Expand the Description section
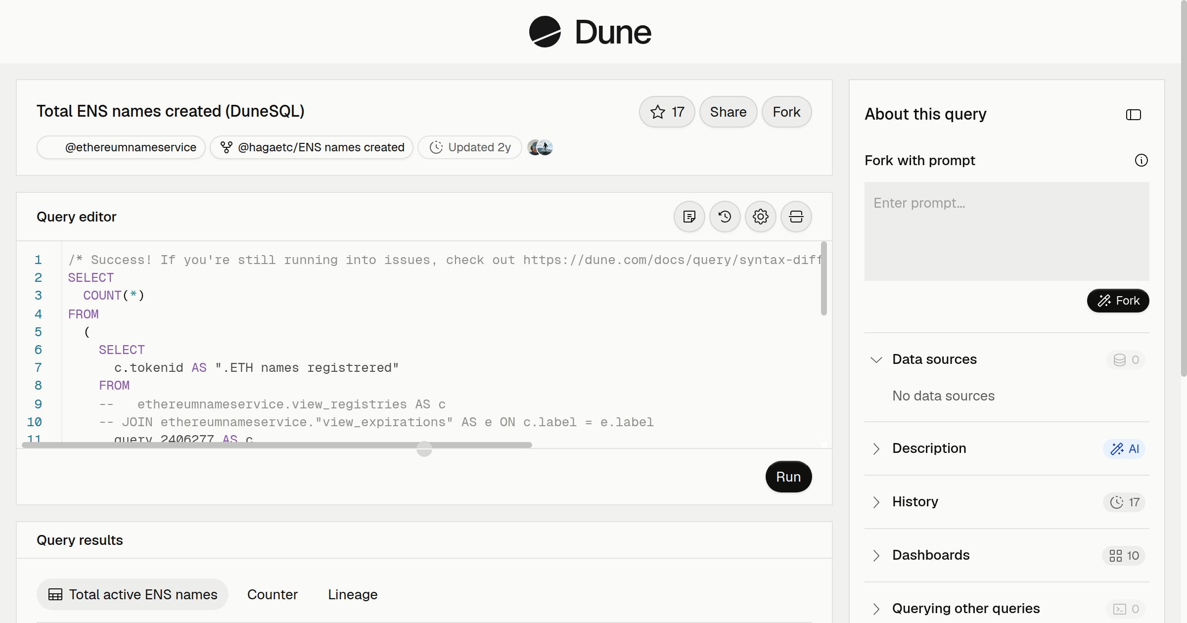 click(876, 448)
